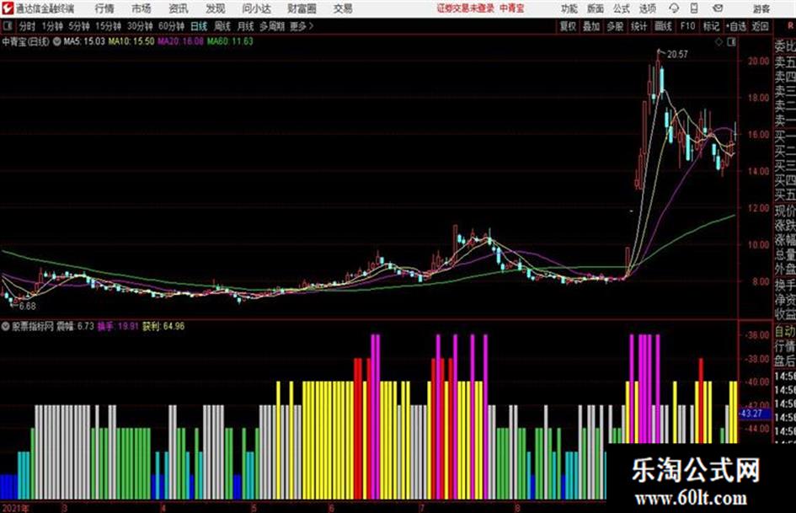Click the MA5: 15.03 label
The image size is (796, 513).
[84, 41]
